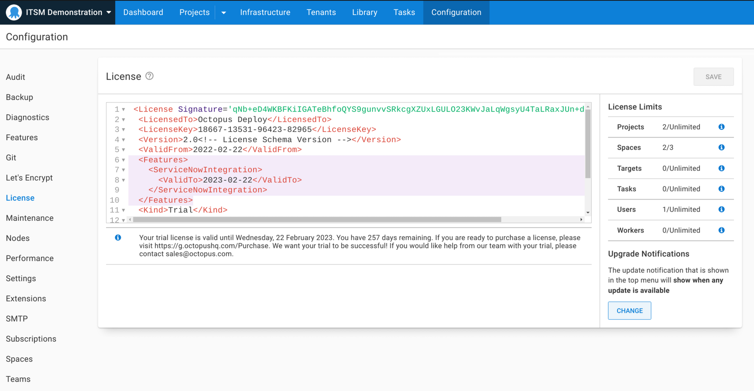Open the Diagnostics sidebar page
Image resolution: width=754 pixels, height=391 pixels.
coord(27,117)
